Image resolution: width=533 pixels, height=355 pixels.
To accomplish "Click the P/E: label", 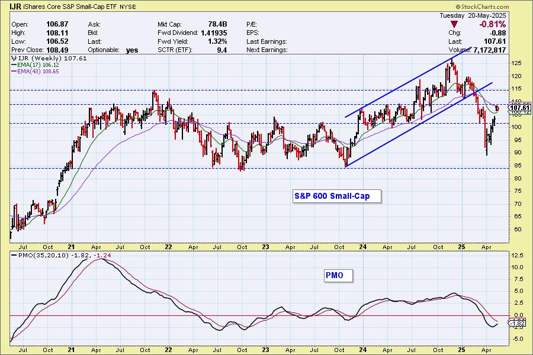I will 252,24.
